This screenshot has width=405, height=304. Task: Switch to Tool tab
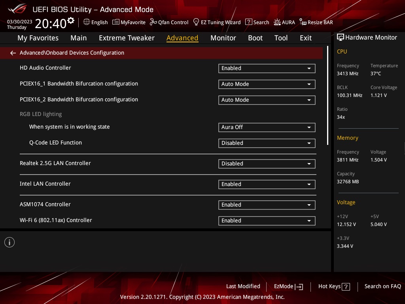pos(281,38)
